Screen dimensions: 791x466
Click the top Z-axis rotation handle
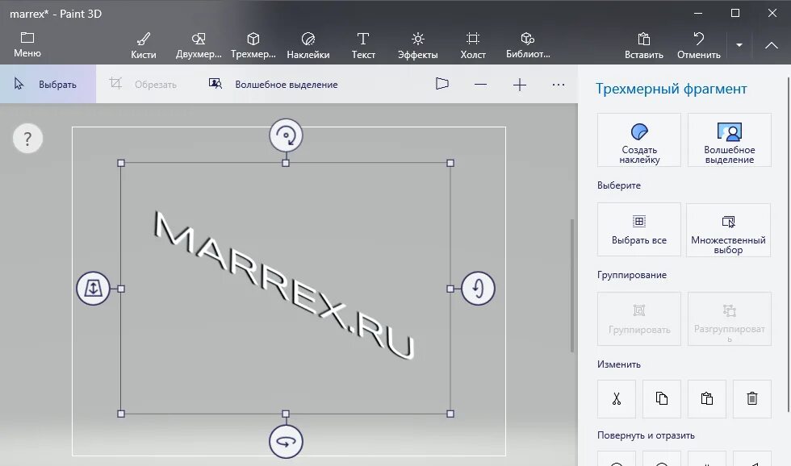click(x=286, y=135)
